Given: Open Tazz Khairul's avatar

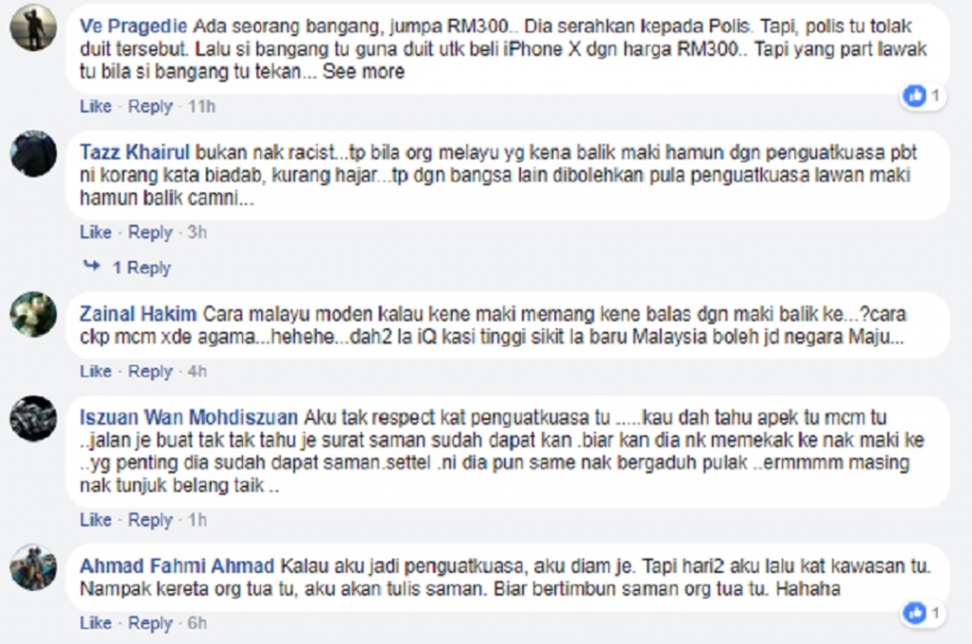Looking at the screenshot, I should tap(33, 154).
